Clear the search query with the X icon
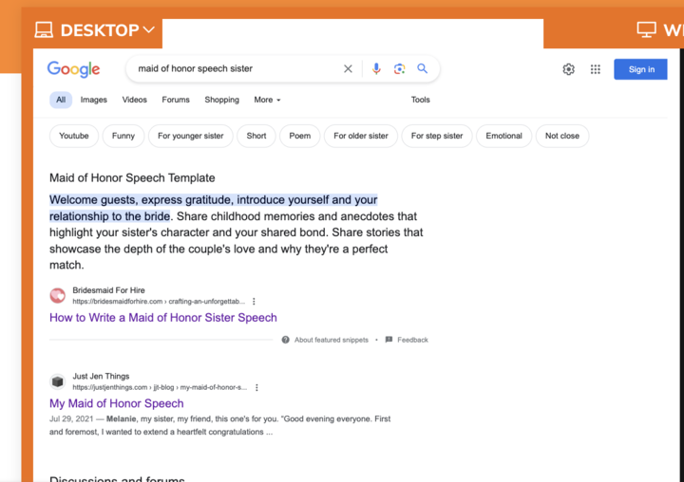The height and width of the screenshot is (482, 684). click(348, 69)
